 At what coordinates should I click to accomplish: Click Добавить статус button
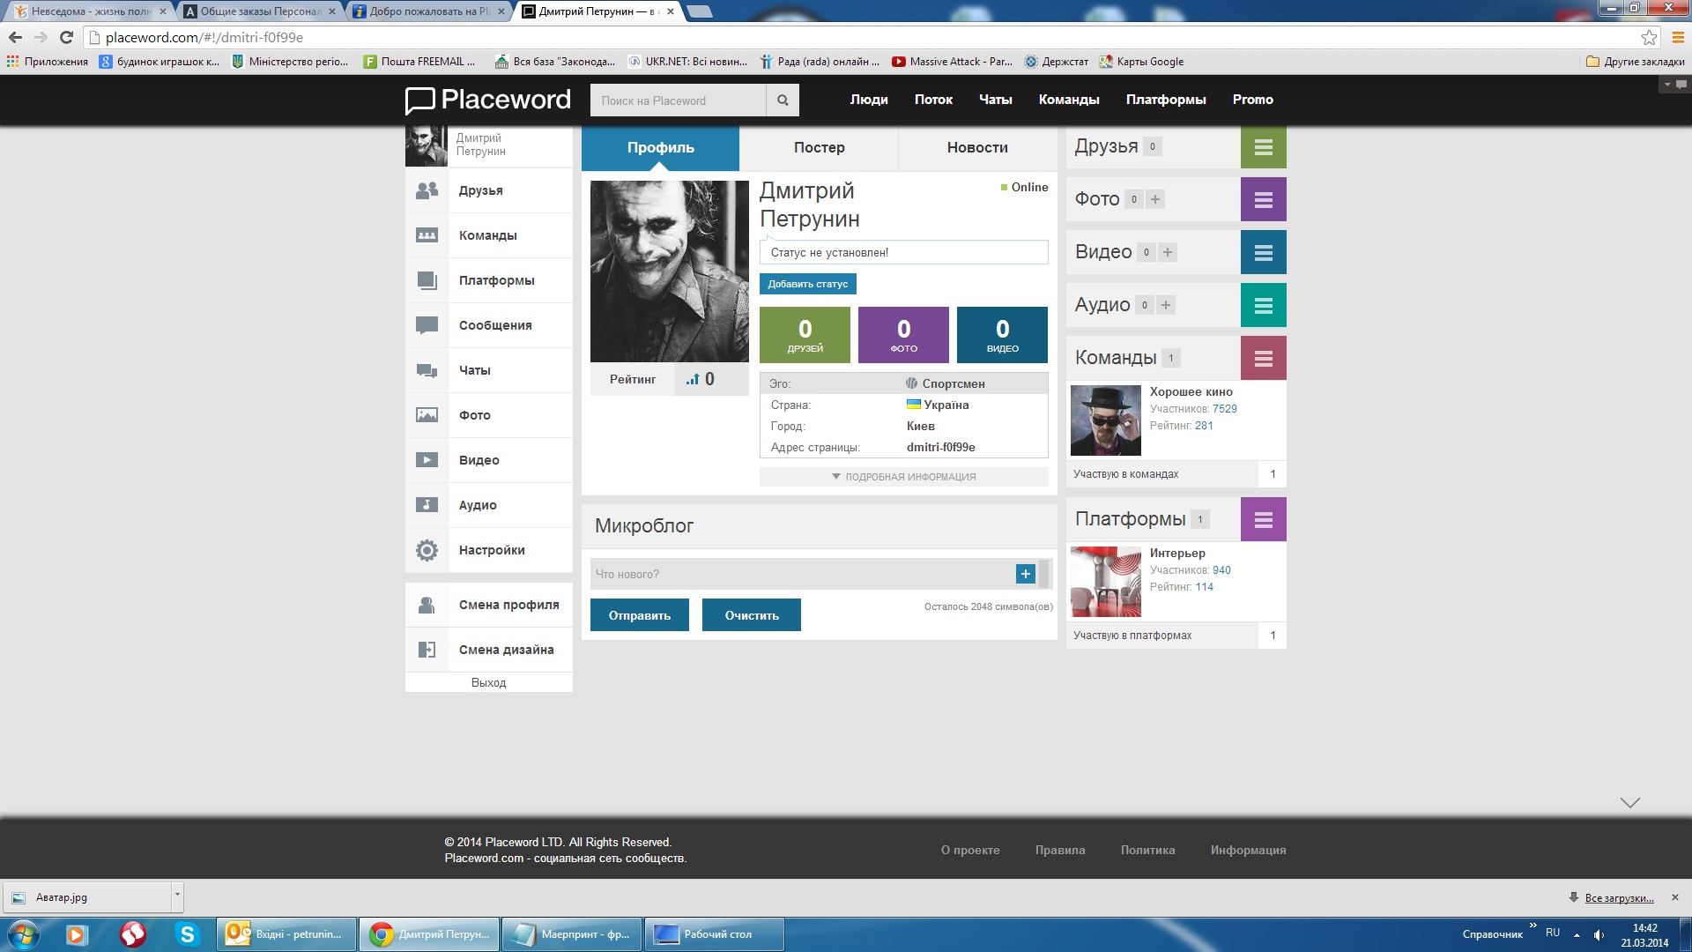coord(808,284)
